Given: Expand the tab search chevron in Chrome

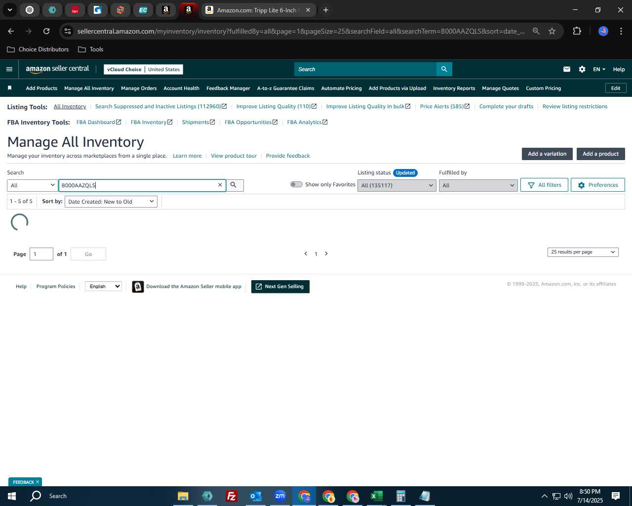Looking at the screenshot, I should pos(10,10).
